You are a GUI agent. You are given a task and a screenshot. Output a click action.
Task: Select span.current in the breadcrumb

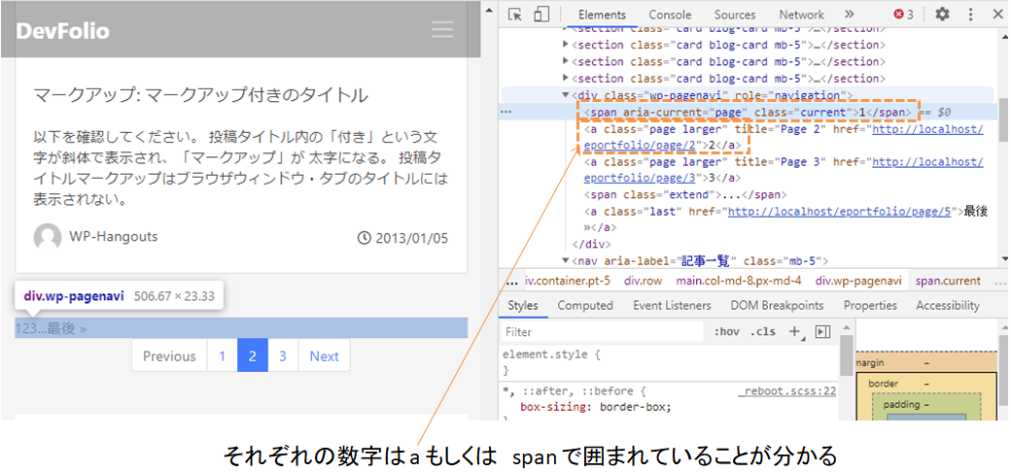coord(948,281)
